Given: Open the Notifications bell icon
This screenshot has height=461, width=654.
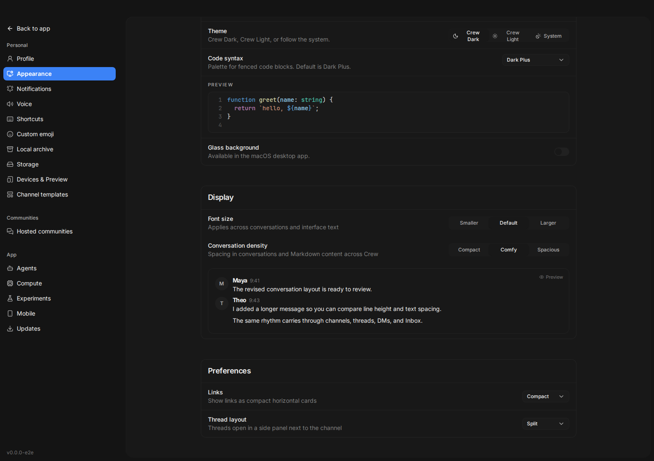Looking at the screenshot, I should (10, 89).
